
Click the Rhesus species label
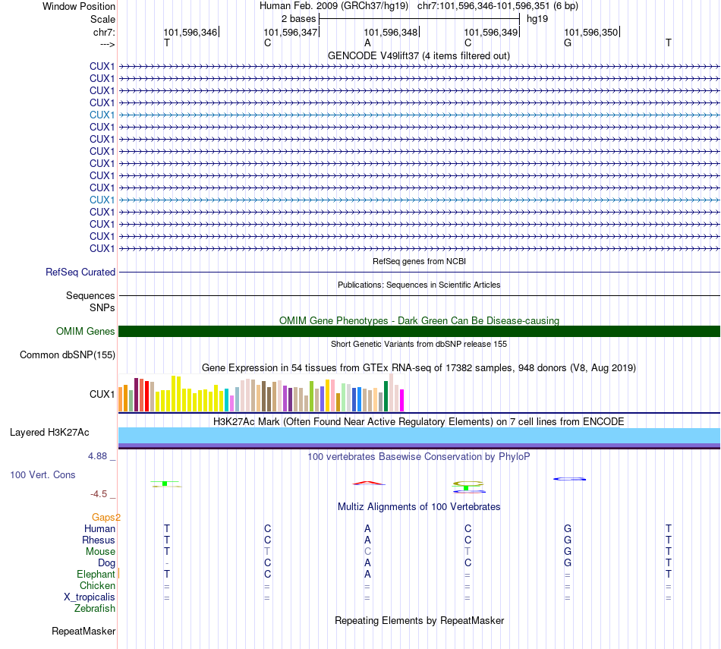point(99,540)
